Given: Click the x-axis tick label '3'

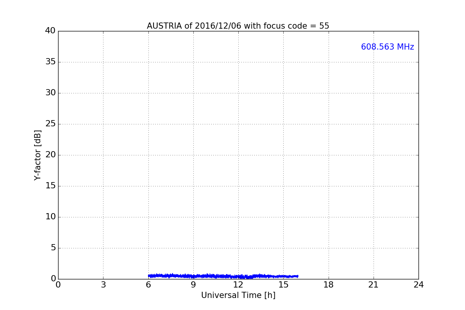Looking at the screenshot, I should [103, 285].
